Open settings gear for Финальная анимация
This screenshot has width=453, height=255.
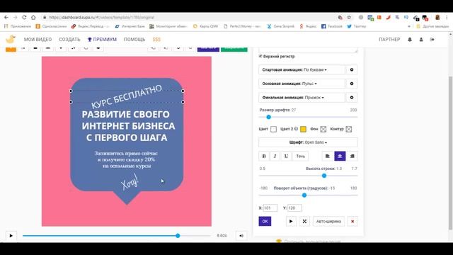(352, 98)
